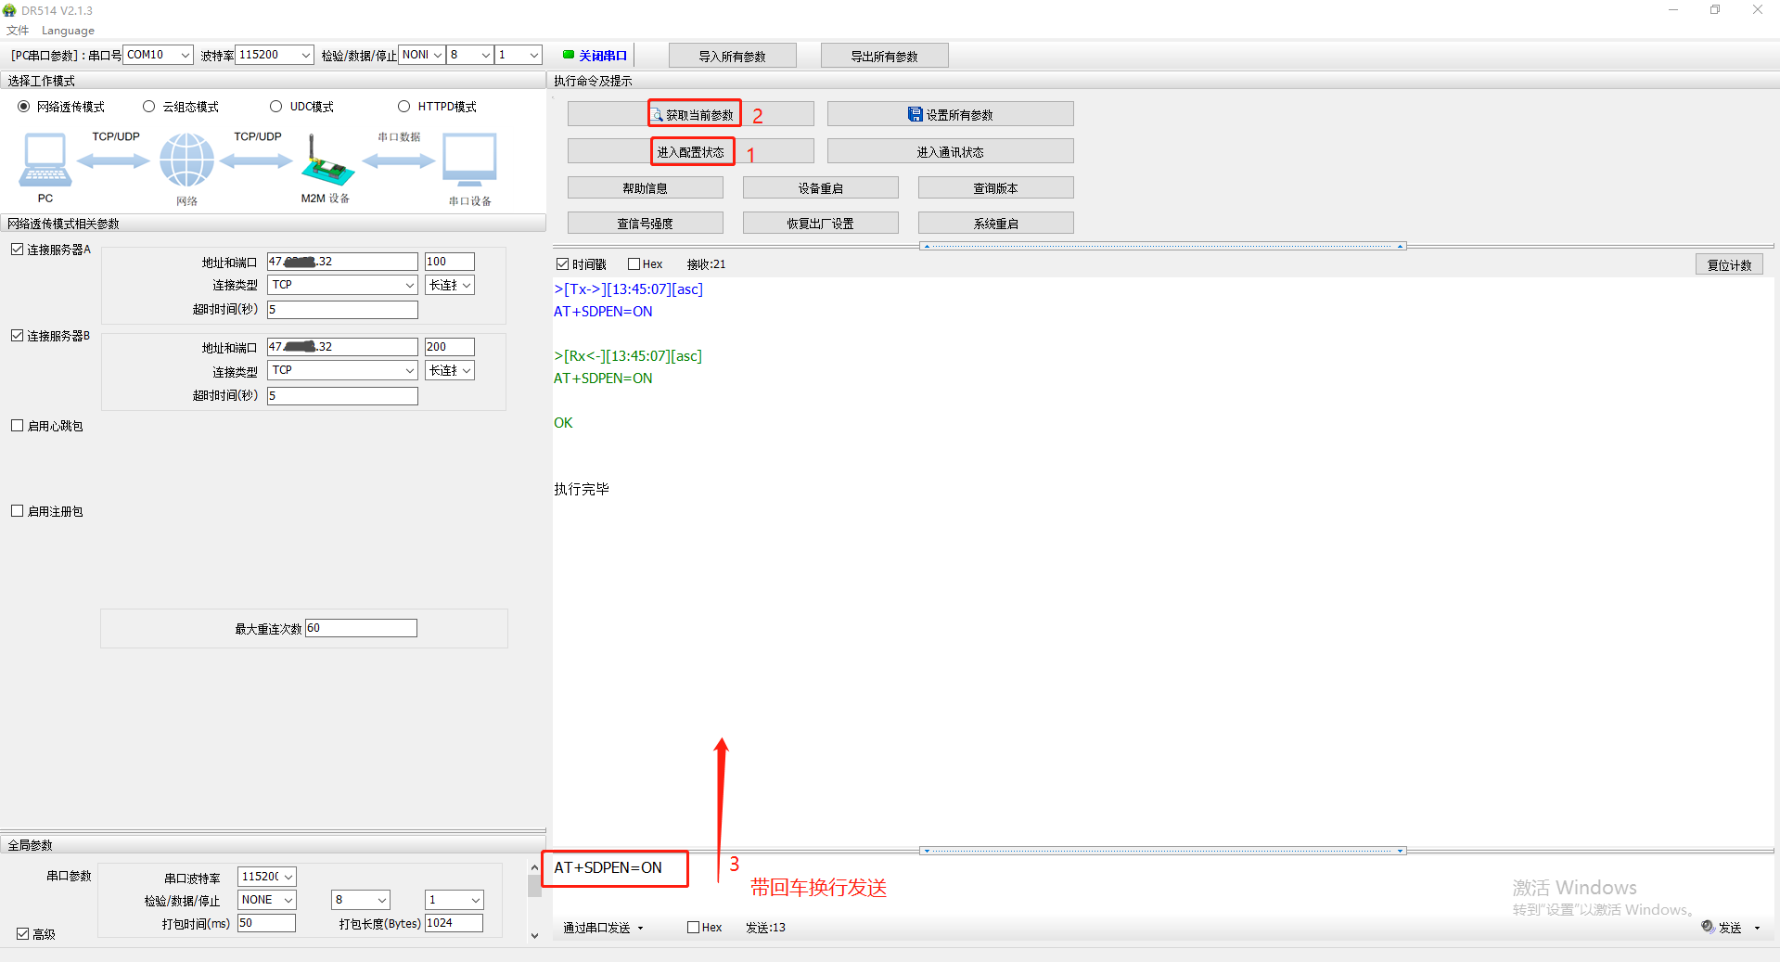Click the green 关闭串口 port indicator
This screenshot has width=1780, height=962.
coord(569,55)
